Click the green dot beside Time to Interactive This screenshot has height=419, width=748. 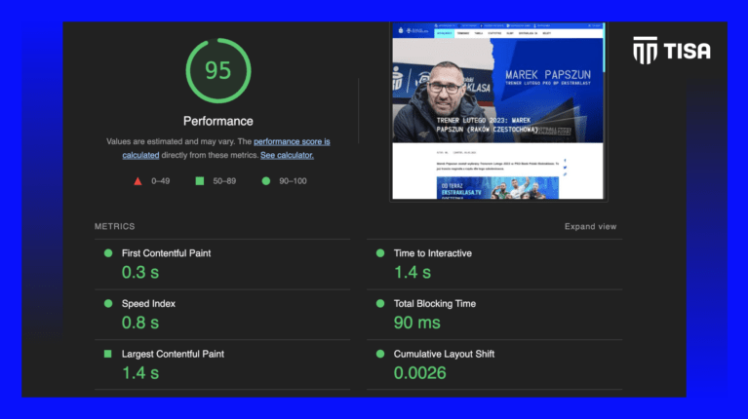pos(380,253)
